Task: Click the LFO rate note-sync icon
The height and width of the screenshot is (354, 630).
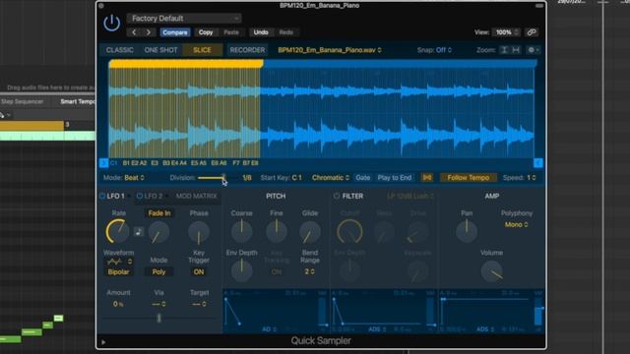Action: (138, 232)
